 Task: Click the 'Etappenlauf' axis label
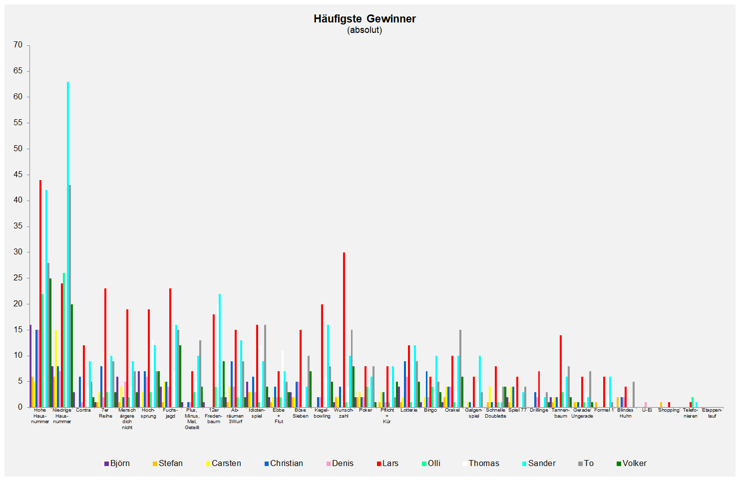point(712,413)
